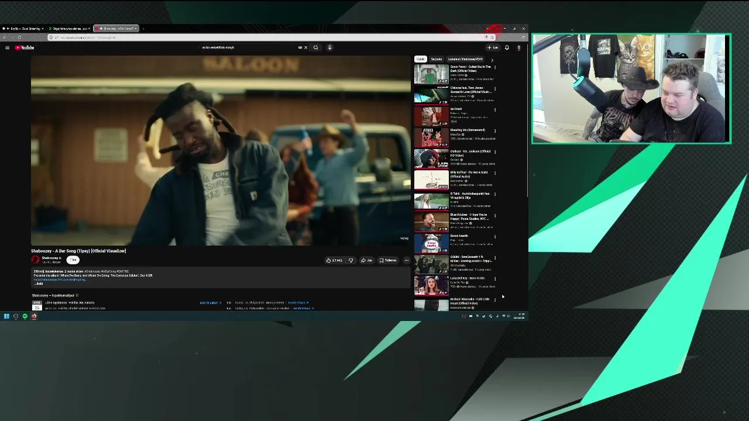Start voice search with the microphone icon
This screenshot has width=749, height=421.
tap(329, 47)
